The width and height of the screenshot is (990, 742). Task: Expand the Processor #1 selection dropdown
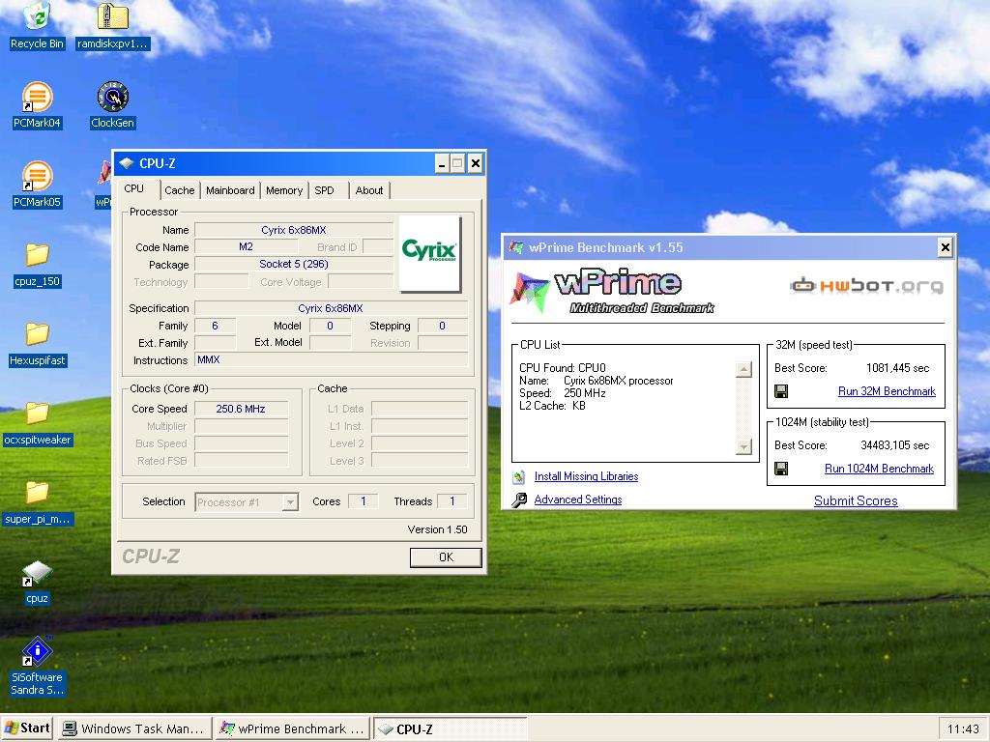click(x=290, y=502)
